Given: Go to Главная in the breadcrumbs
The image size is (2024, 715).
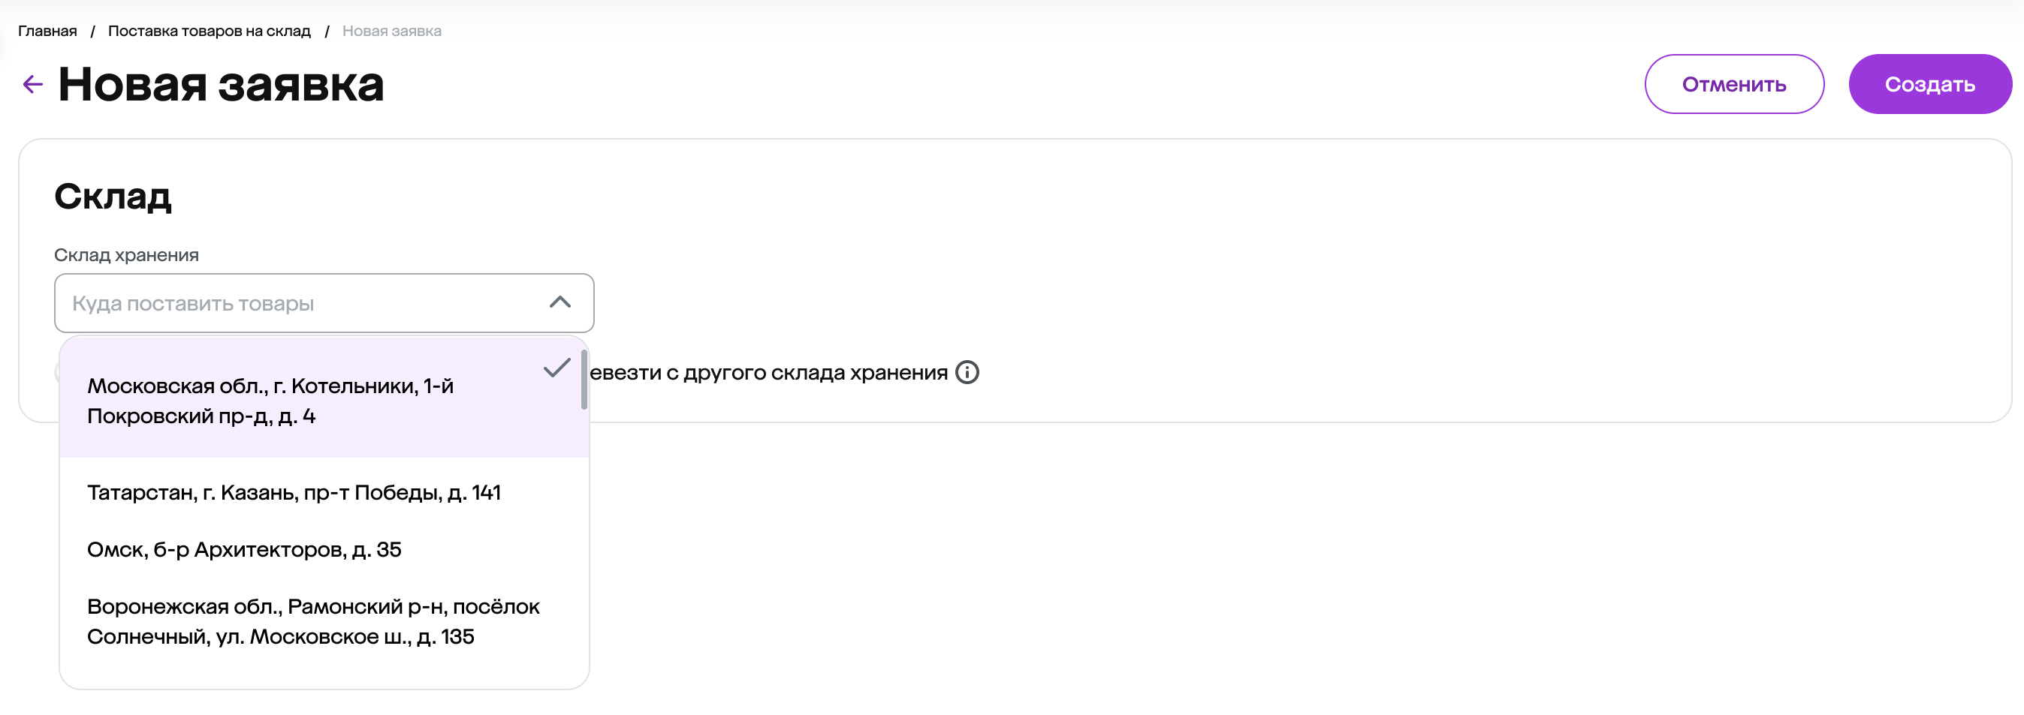Looking at the screenshot, I should [47, 31].
